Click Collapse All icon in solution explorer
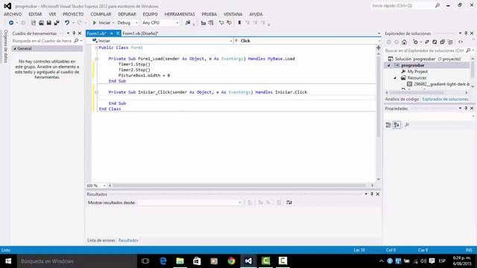477x268 pixels. click(x=442, y=42)
